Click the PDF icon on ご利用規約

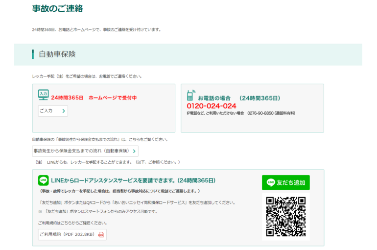101,235
